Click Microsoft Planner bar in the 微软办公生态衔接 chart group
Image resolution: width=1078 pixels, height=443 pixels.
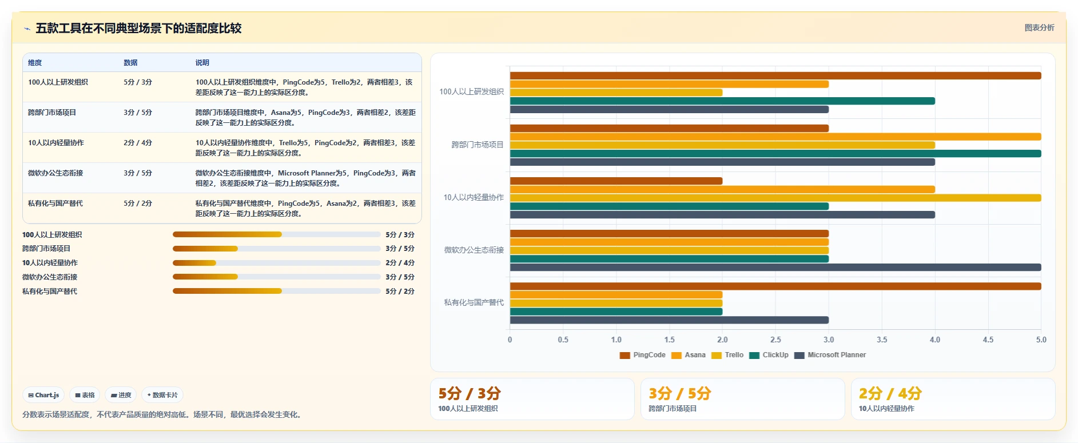click(x=775, y=268)
